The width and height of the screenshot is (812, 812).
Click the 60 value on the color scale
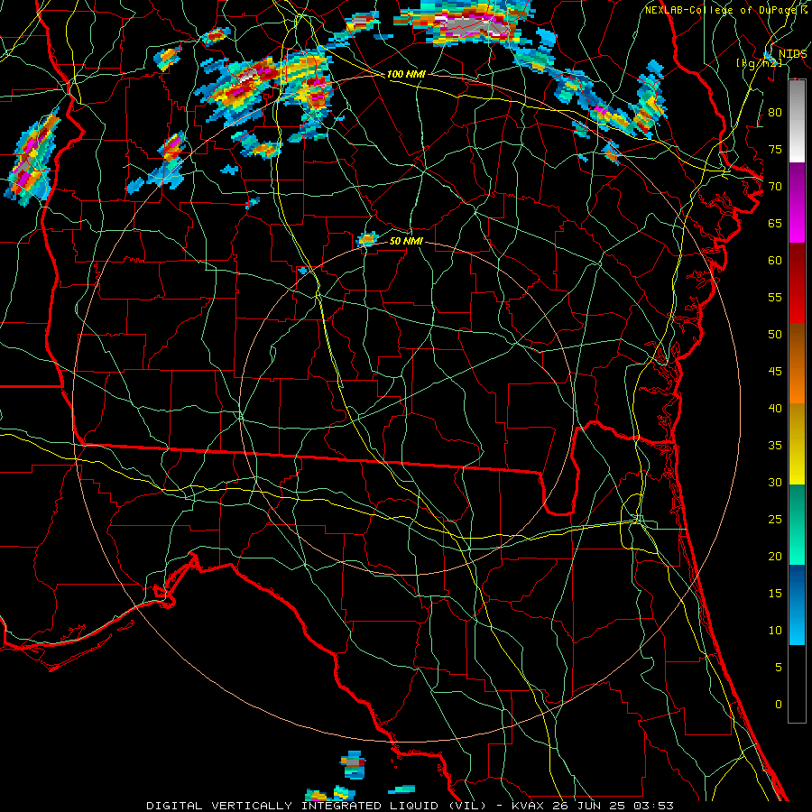point(775,261)
